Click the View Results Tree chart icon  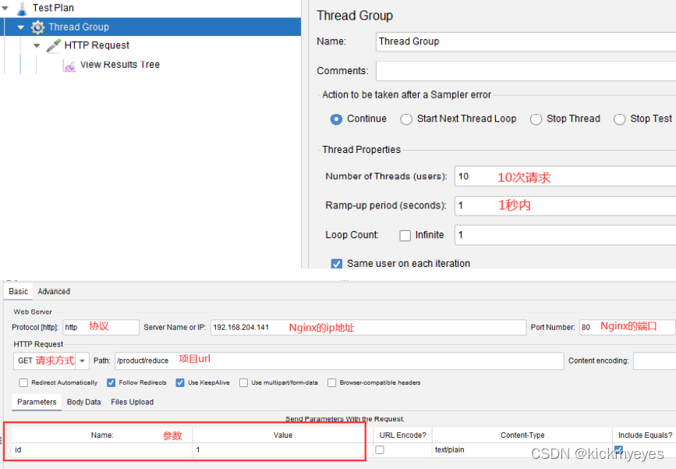[x=69, y=65]
